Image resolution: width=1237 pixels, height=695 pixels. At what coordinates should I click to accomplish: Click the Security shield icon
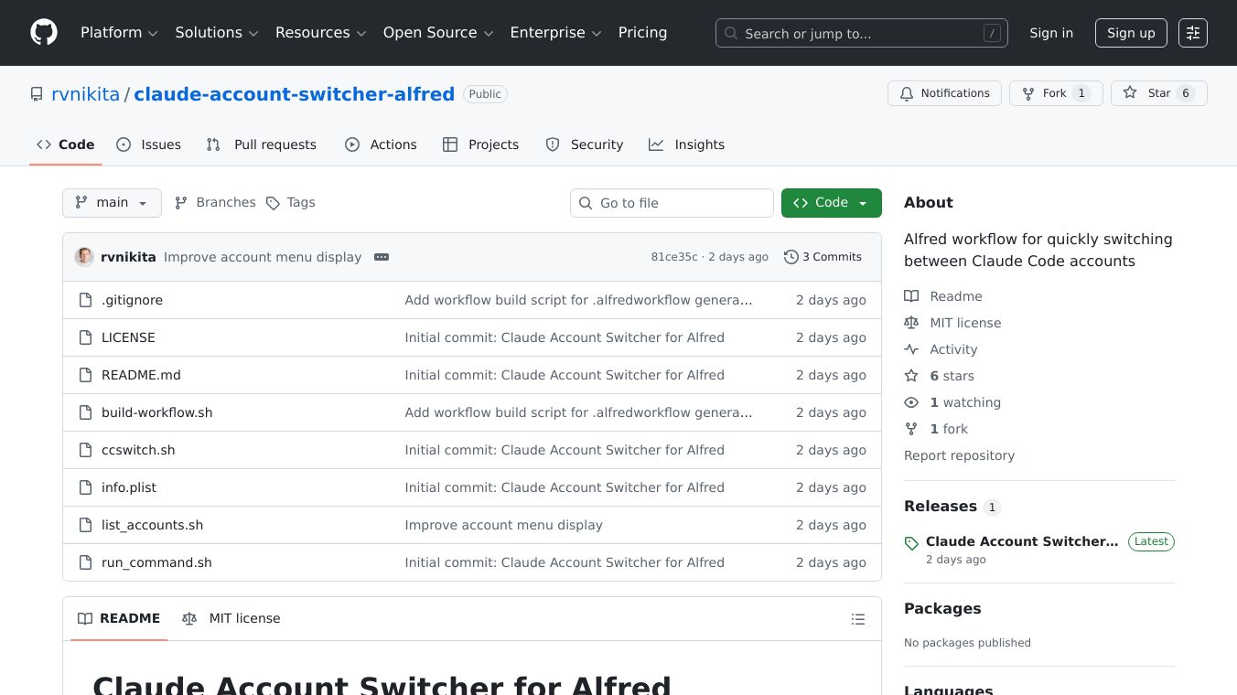(x=553, y=144)
